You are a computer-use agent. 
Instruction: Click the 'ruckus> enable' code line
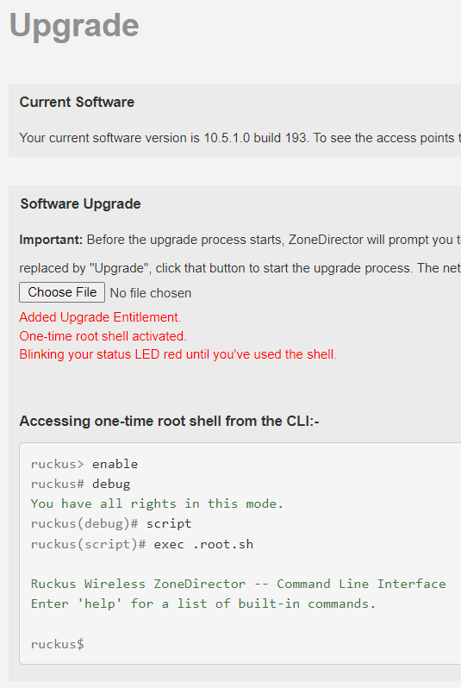(84, 464)
